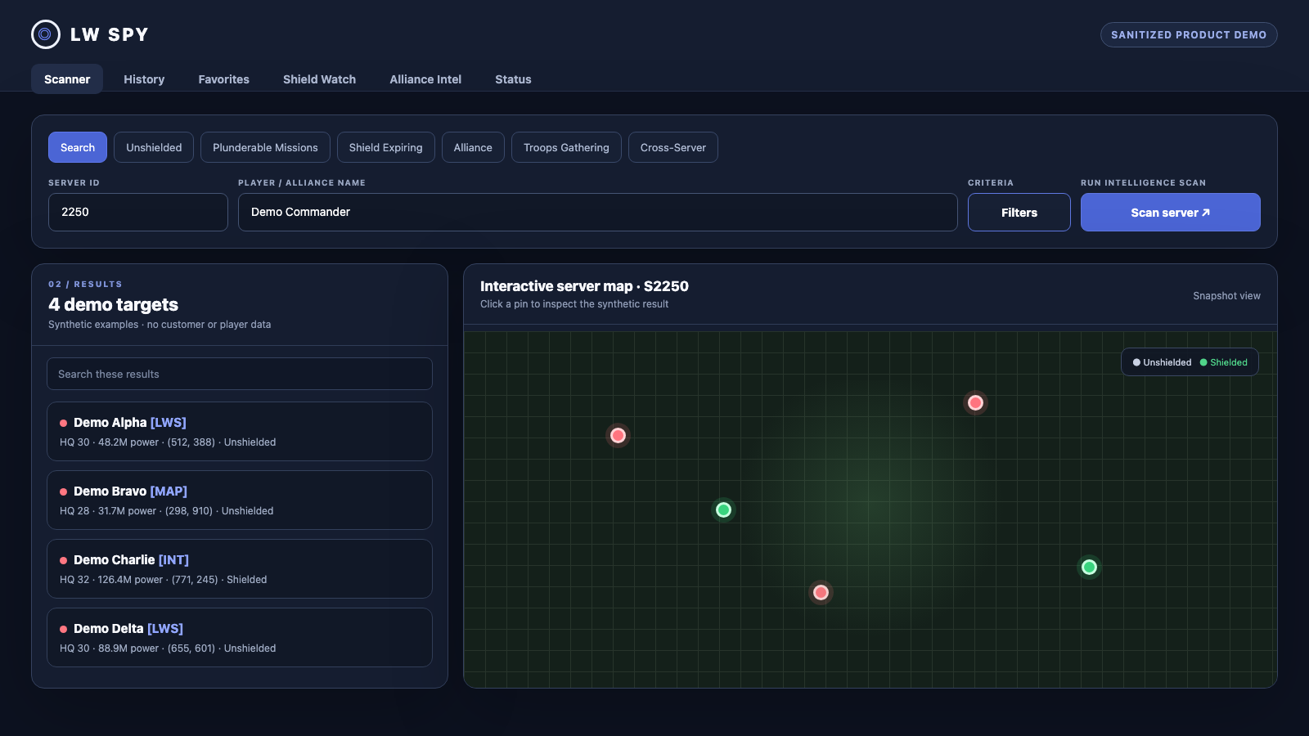Inspect the topmost red map pin
The image size is (1309, 736).
tap(975, 402)
